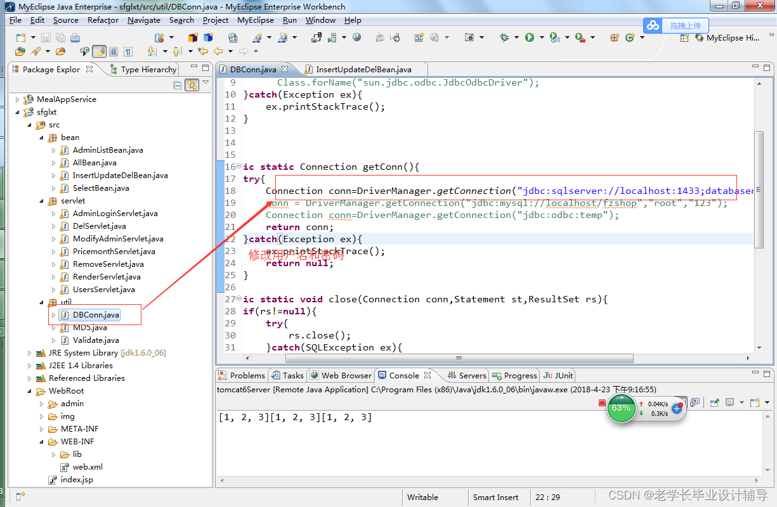This screenshot has width=777, height=507.
Task: Start a Debug session using the bug icon
Action: 504,38
